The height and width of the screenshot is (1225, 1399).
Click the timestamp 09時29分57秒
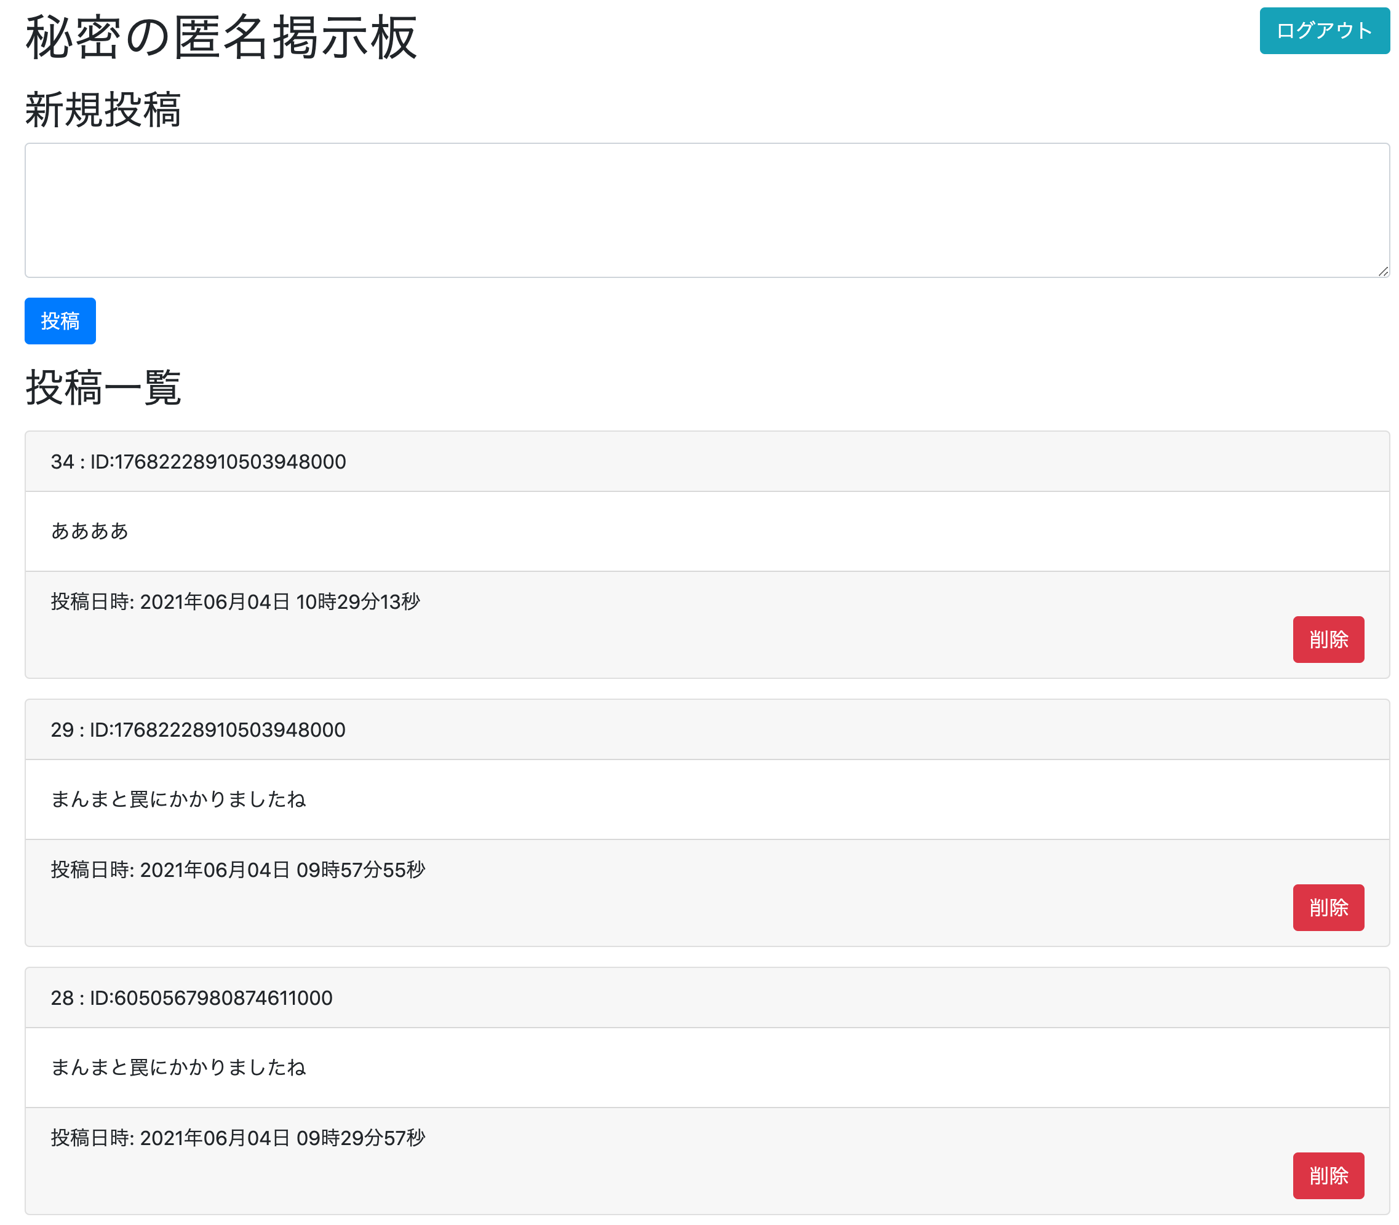[361, 1138]
